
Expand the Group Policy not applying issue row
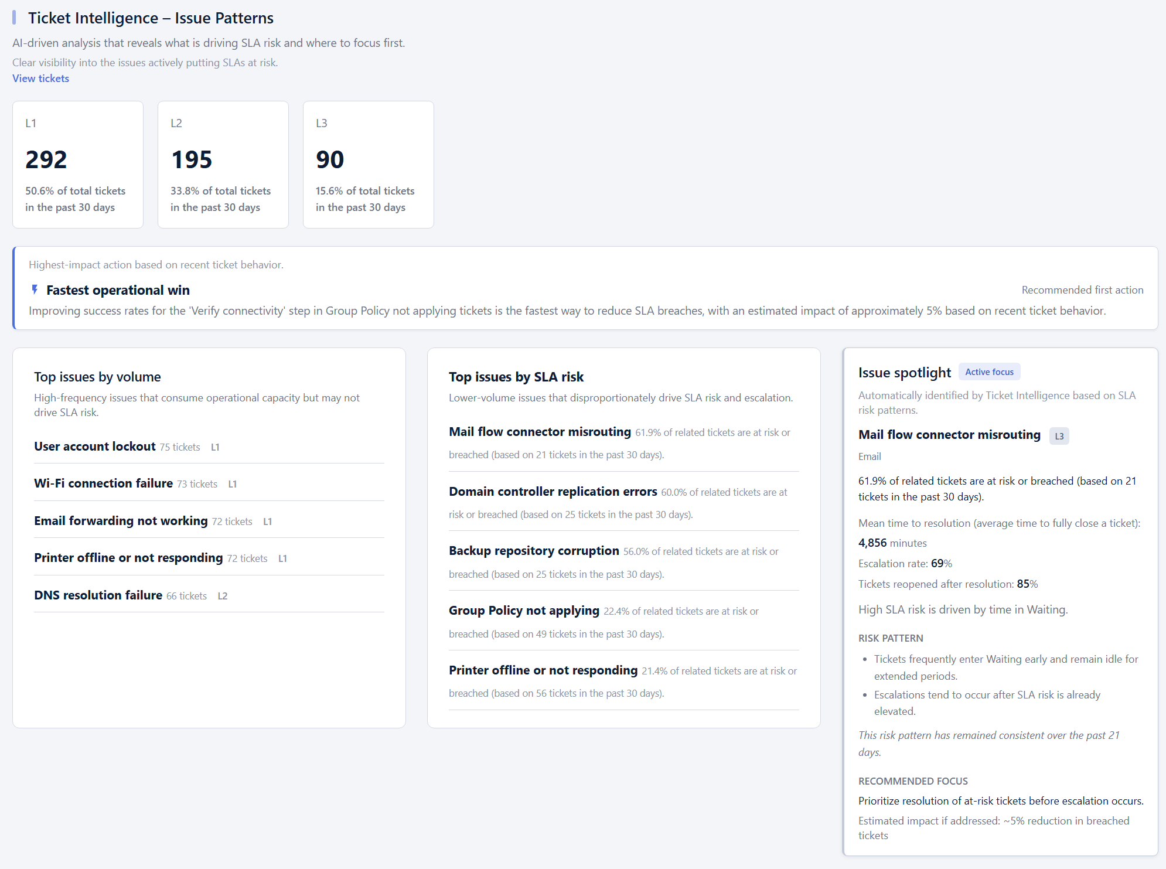click(x=523, y=610)
